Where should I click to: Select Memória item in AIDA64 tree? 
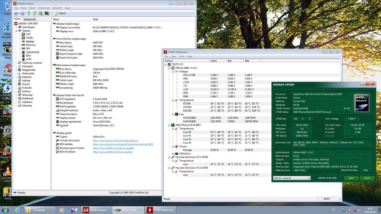(30, 45)
